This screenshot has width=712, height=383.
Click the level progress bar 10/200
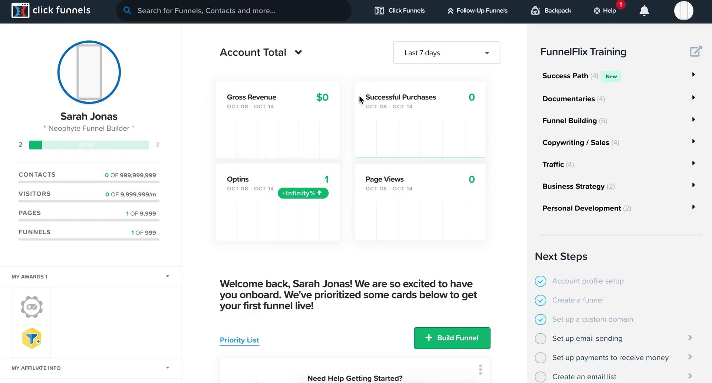click(89, 145)
